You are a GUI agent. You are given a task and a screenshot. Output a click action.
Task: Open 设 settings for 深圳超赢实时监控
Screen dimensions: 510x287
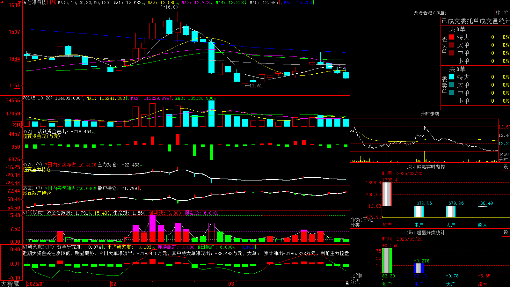point(506,167)
